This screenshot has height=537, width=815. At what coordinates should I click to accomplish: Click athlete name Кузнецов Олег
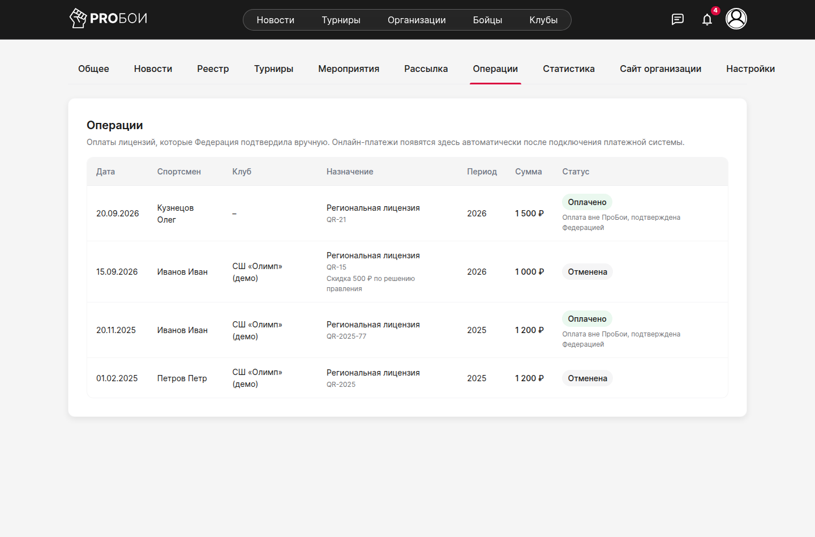pos(175,214)
